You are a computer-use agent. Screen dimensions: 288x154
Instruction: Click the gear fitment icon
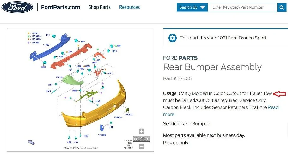[x=172, y=38]
